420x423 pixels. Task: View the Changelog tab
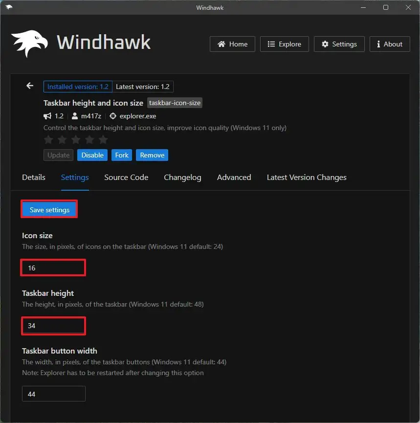[183, 177]
